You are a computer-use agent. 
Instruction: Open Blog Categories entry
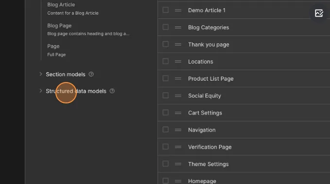click(x=208, y=27)
